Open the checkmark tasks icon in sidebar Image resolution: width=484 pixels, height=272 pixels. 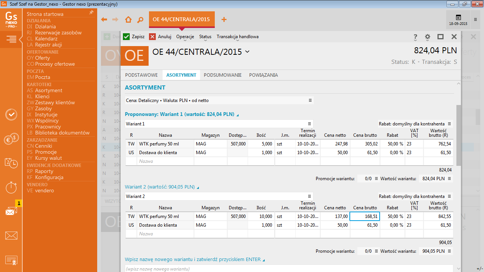click(11, 114)
